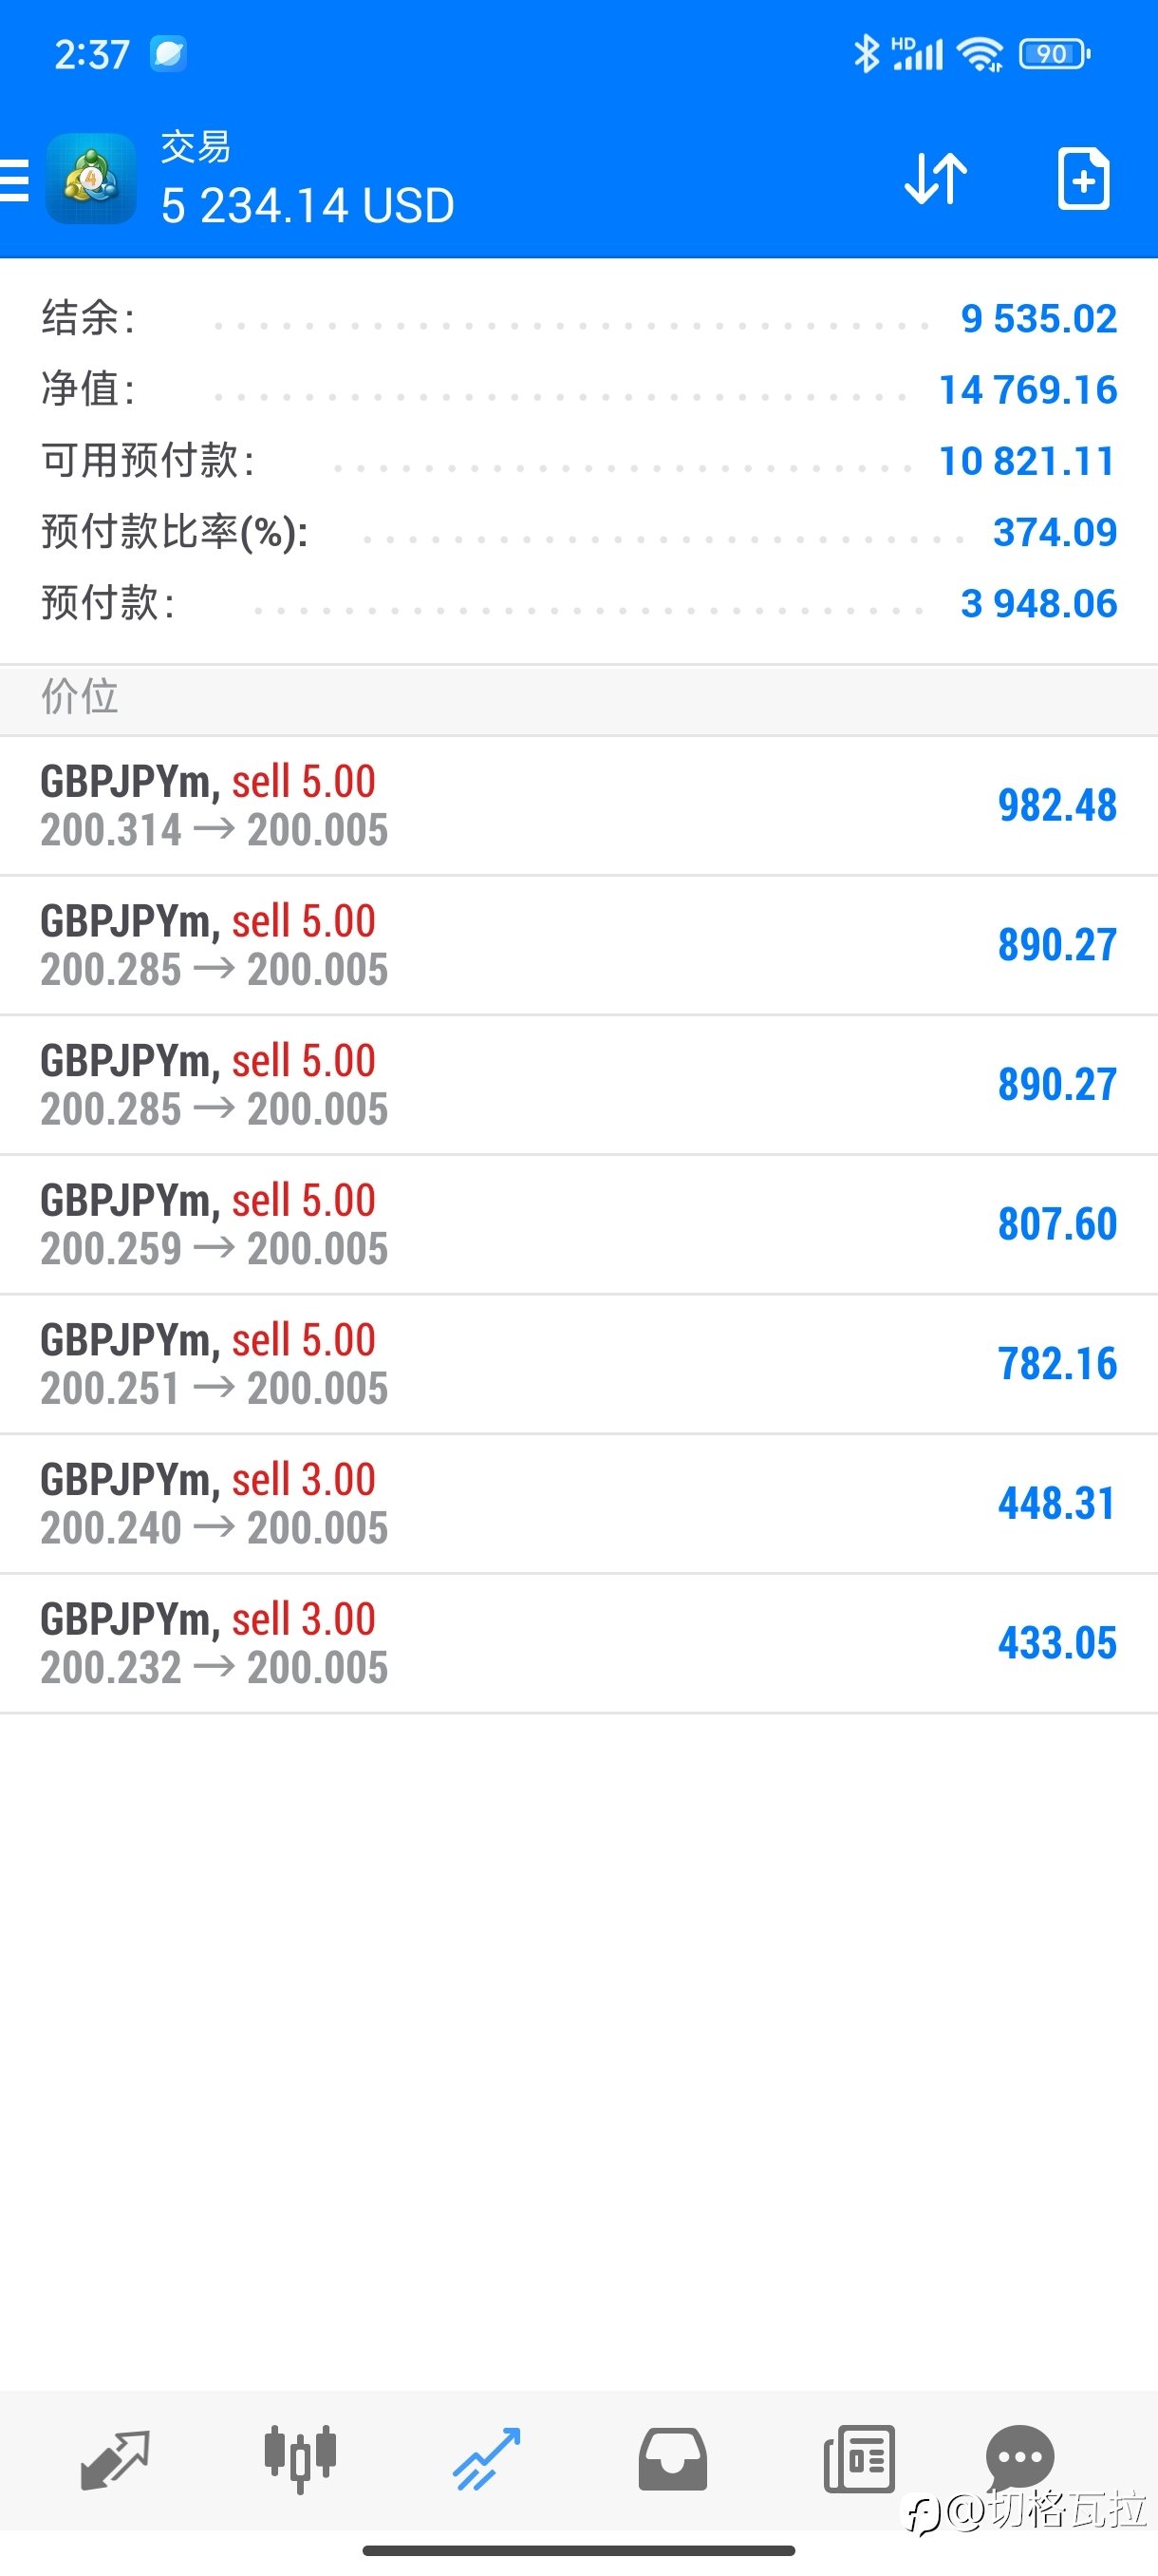The height and width of the screenshot is (2576, 1158).
Task: Select sell 3.00 position opened at 200.232
Action: (x=578, y=1643)
